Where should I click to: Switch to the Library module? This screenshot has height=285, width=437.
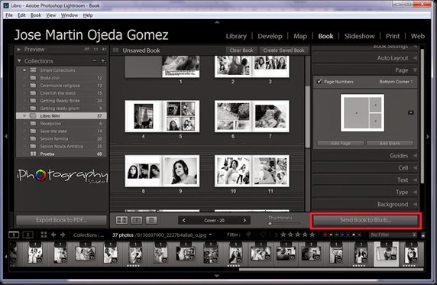click(236, 36)
